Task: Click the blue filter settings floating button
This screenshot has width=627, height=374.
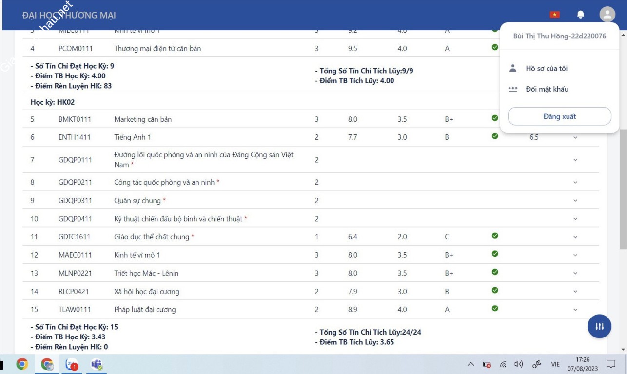Action: point(599,326)
